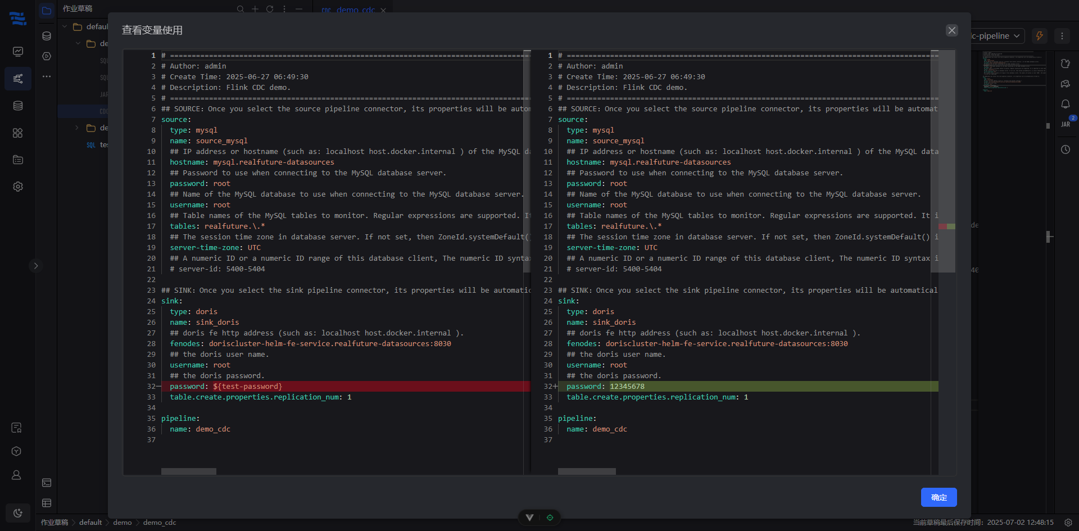Click the removed line password ${test-password}
The height and width of the screenshot is (531, 1079).
(346, 387)
